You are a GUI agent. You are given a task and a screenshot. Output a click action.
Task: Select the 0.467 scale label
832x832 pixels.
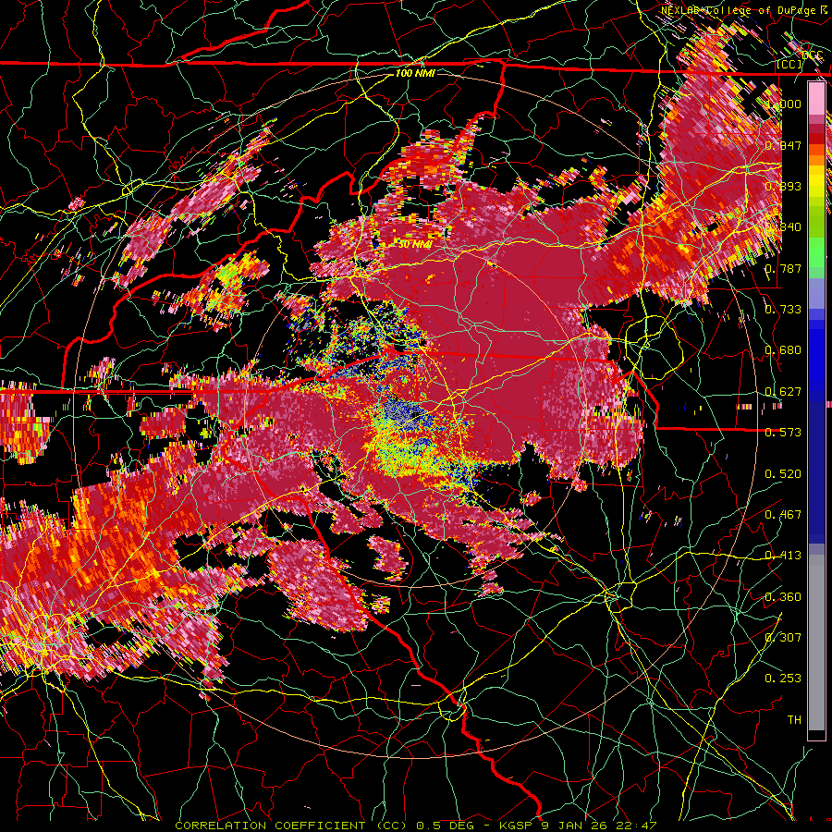783,515
